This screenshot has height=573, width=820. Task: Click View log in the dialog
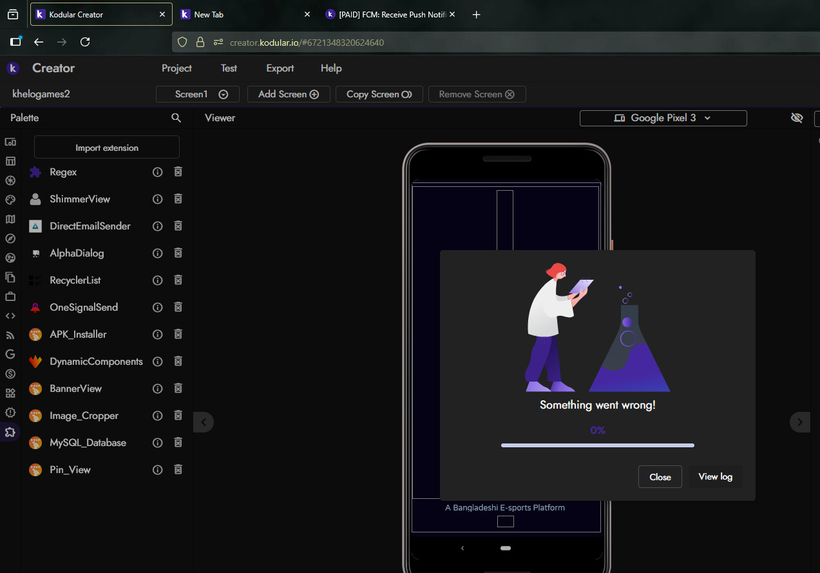715,477
